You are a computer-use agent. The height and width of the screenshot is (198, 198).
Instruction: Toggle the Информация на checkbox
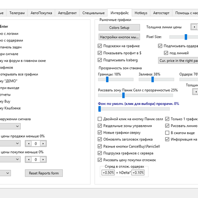pyautogui.click(x=167, y=140)
